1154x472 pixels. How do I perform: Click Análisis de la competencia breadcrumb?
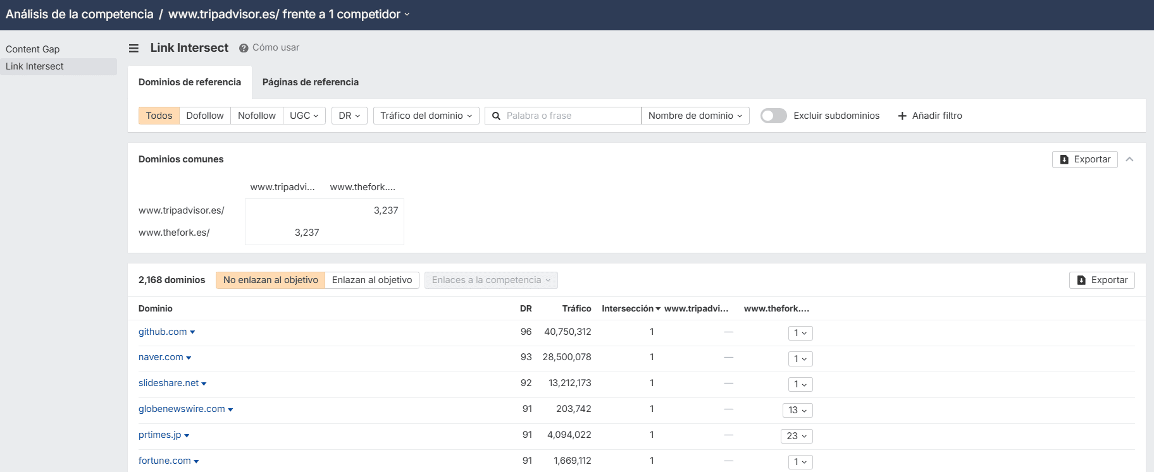pyautogui.click(x=80, y=15)
